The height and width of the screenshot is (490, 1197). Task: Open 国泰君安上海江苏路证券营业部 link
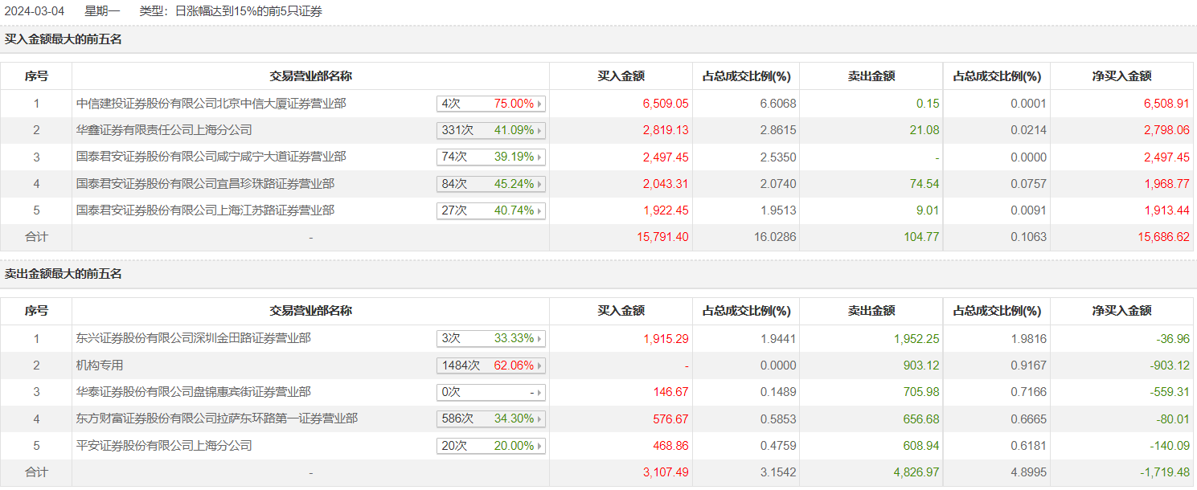(x=205, y=210)
